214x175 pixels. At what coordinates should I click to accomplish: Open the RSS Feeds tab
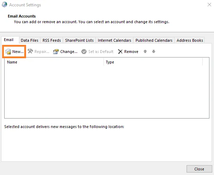coord(52,40)
